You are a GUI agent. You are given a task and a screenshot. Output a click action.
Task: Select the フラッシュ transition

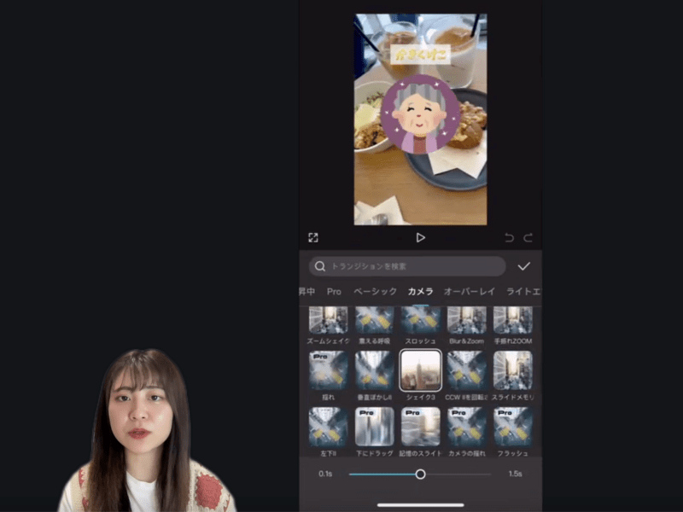513,427
